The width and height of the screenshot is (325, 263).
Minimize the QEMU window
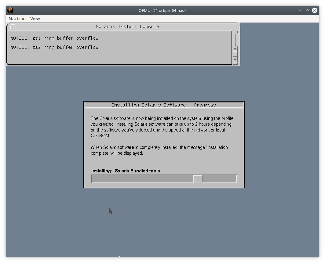point(300,10)
